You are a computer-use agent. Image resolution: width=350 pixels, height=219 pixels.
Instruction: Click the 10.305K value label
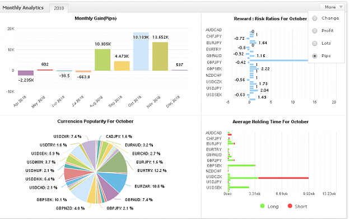click(102, 44)
